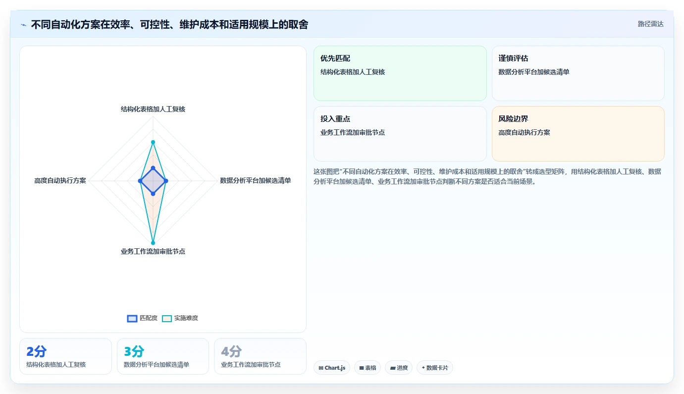The width and height of the screenshot is (684, 394).
Task: Click radar axis label 高度自动执行方案
Action: point(60,180)
